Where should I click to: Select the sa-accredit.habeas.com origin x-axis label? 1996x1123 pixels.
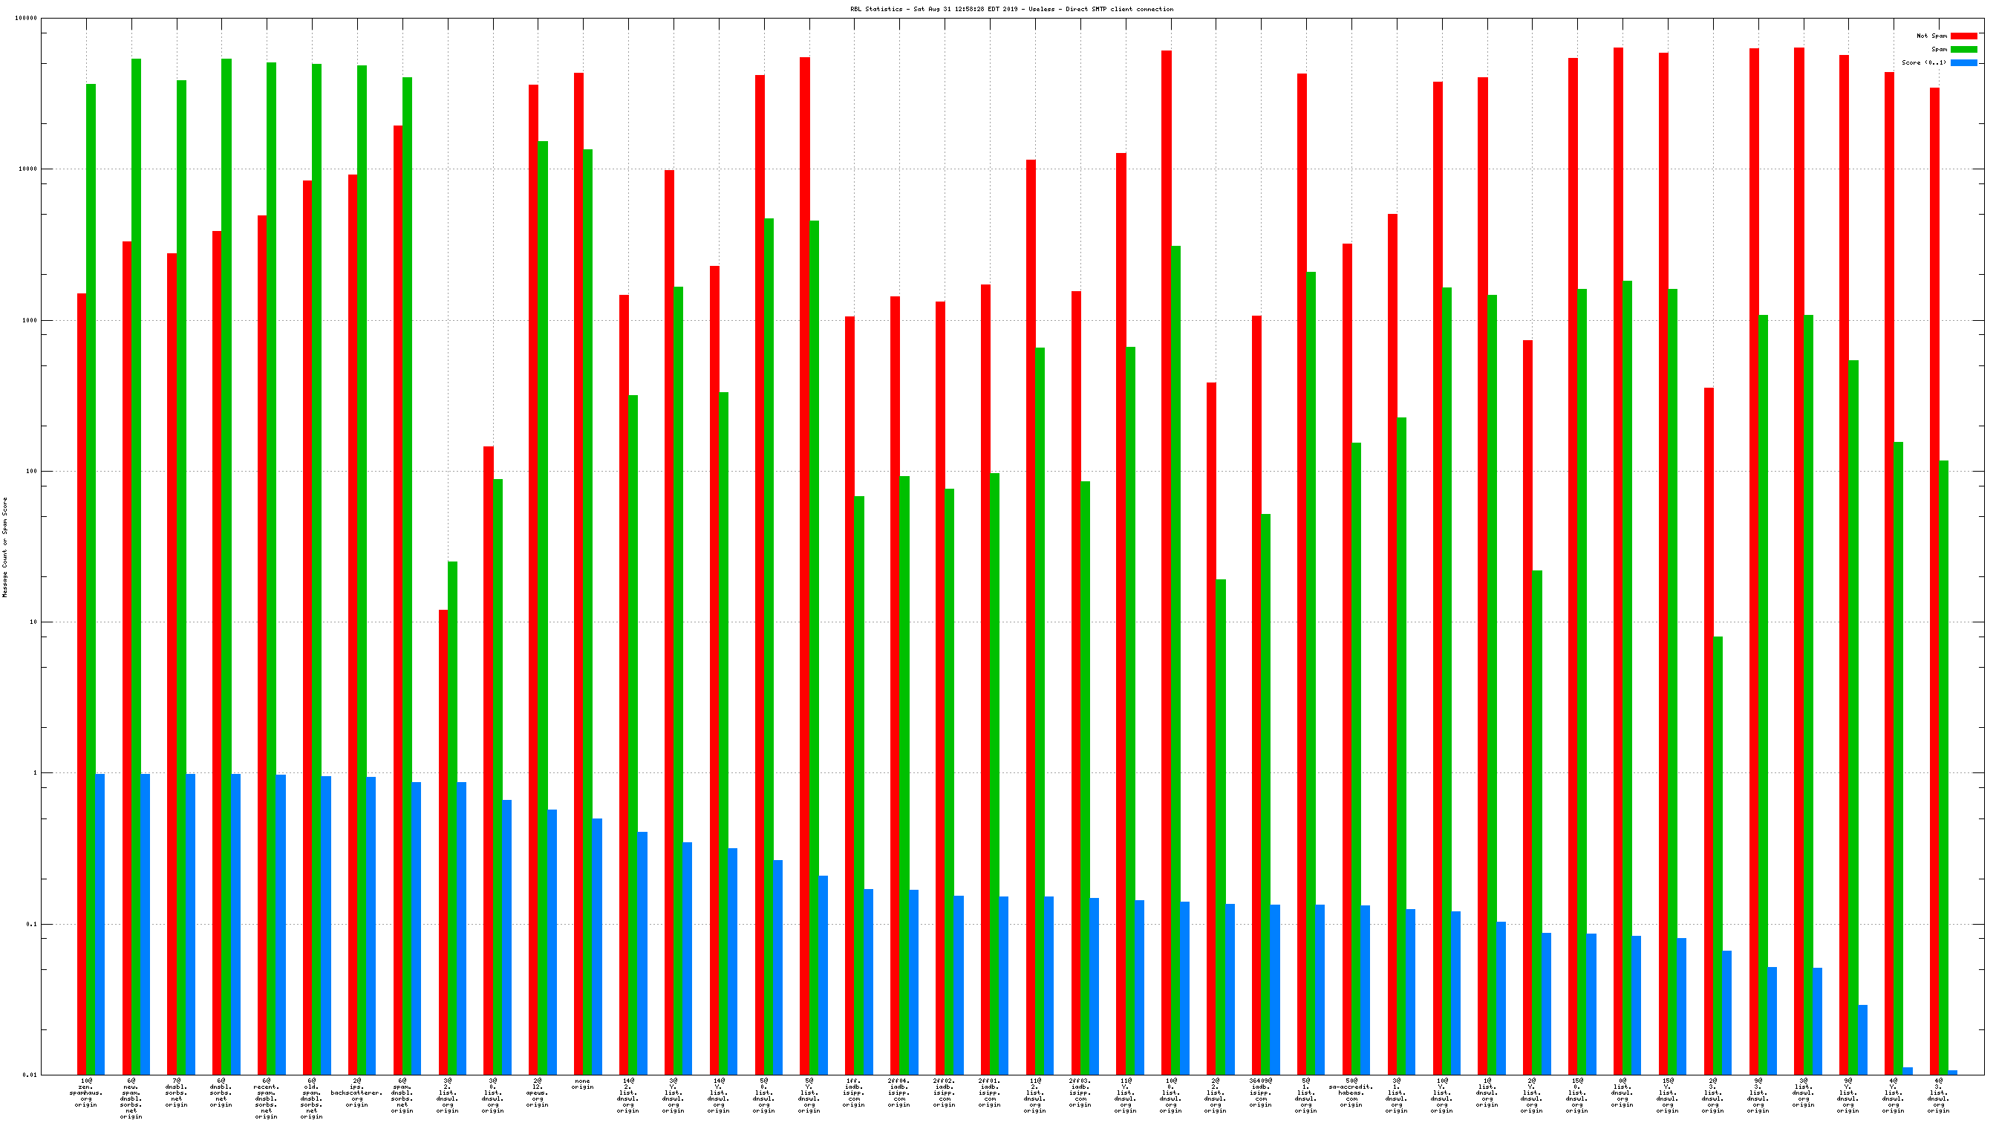[1351, 1092]
